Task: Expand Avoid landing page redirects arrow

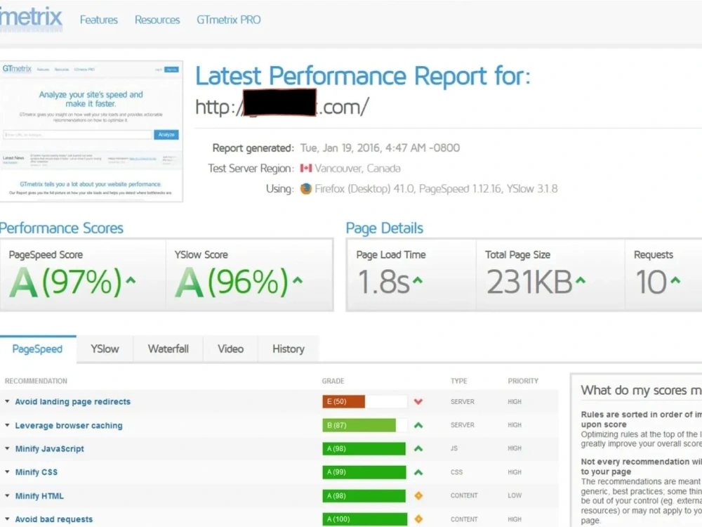Action: 7,401
